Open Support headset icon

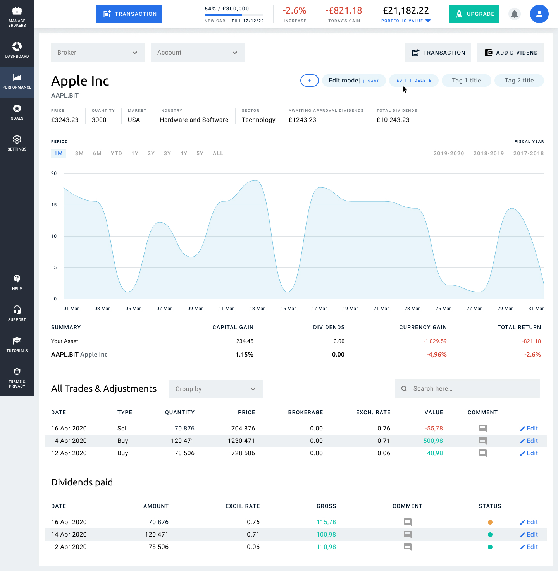[17, 310]
